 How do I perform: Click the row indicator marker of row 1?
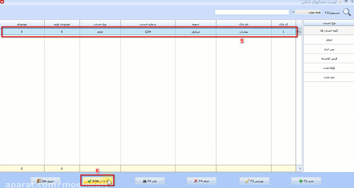point(299,32)
